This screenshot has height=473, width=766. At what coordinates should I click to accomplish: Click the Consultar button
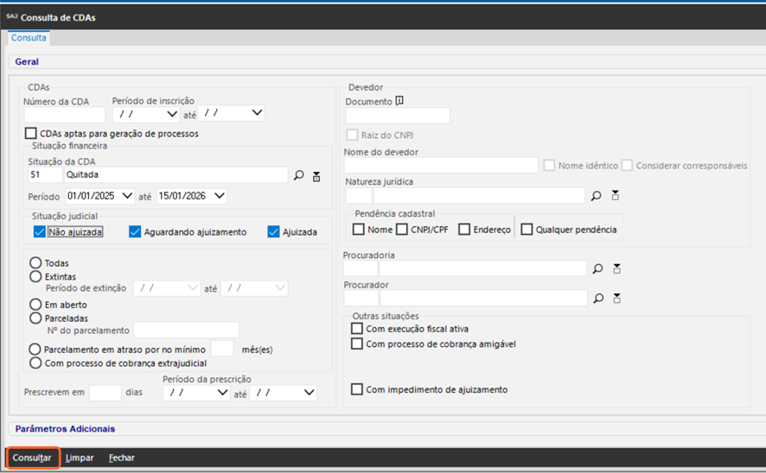coord(32,457)
